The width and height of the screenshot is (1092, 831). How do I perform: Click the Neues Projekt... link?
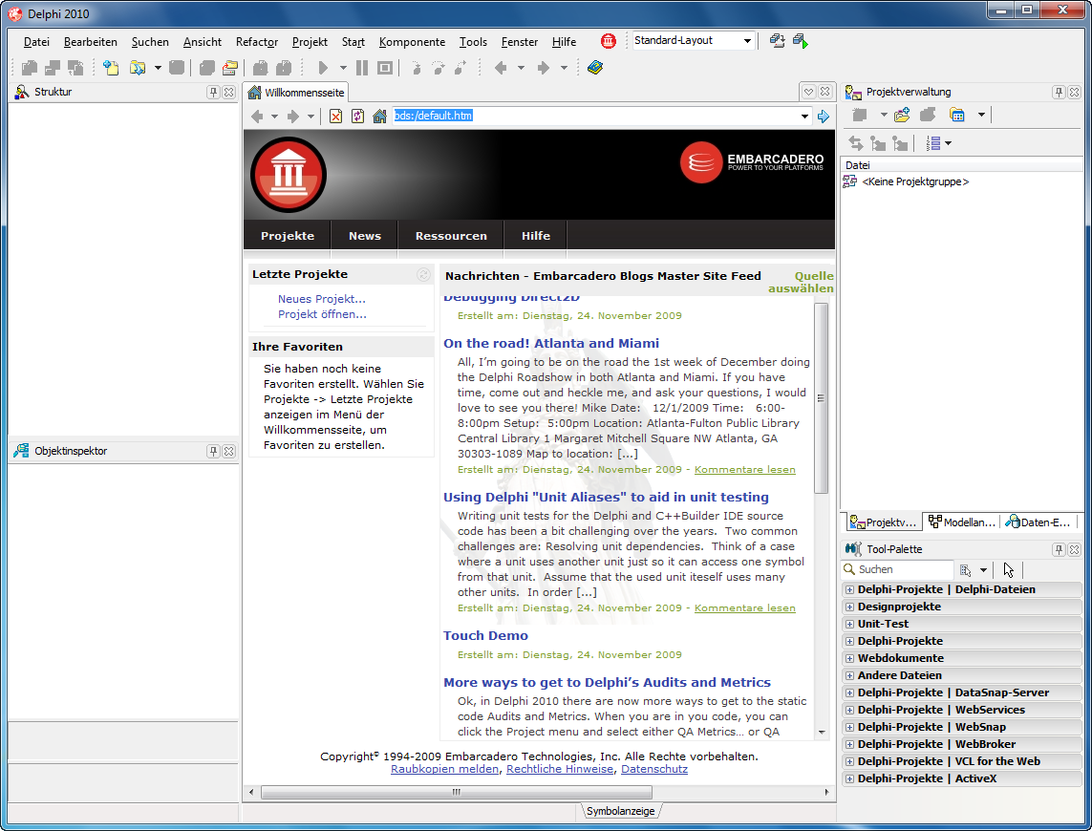[x=322, y=299]
